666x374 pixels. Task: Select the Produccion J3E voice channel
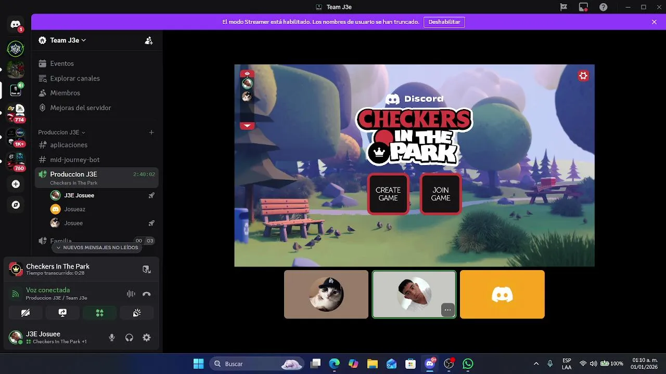tap(97, 178)
